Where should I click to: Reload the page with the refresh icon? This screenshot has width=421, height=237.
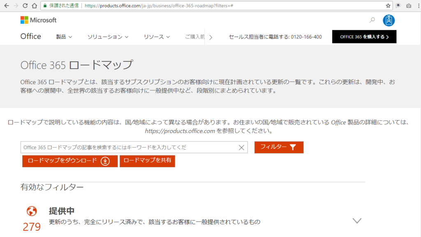coord(25,6)
